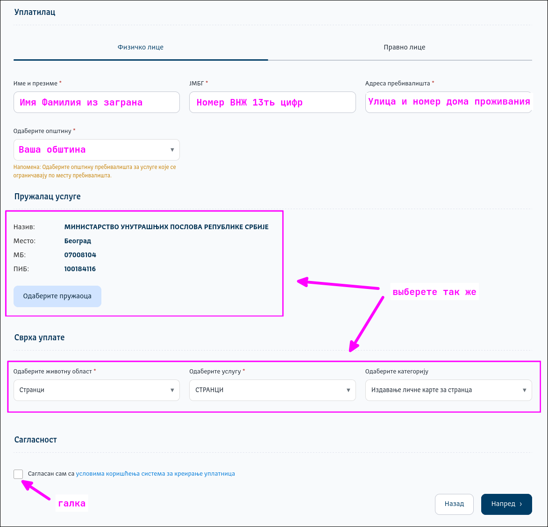Click the ministry name МИНИСТАРСТВО УНУТРАШЊИХ ПОСЛОВА text

[x=166, y=227]
